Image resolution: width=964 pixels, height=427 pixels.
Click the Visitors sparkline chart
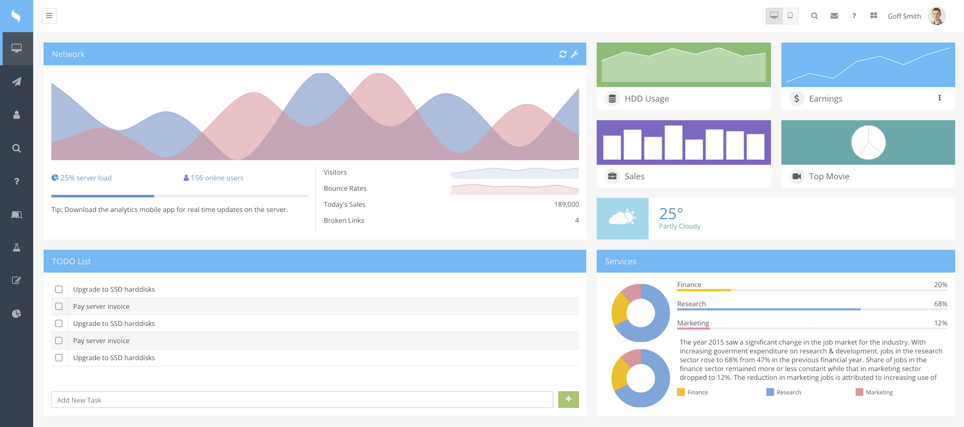point(515,172)
